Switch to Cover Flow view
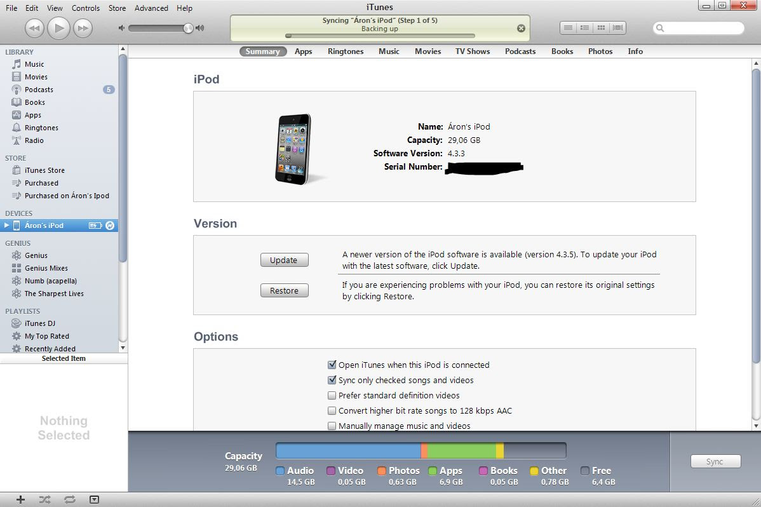Image resolution: width=761 pixels, height=507 pixels. click(x=617, y=27)
